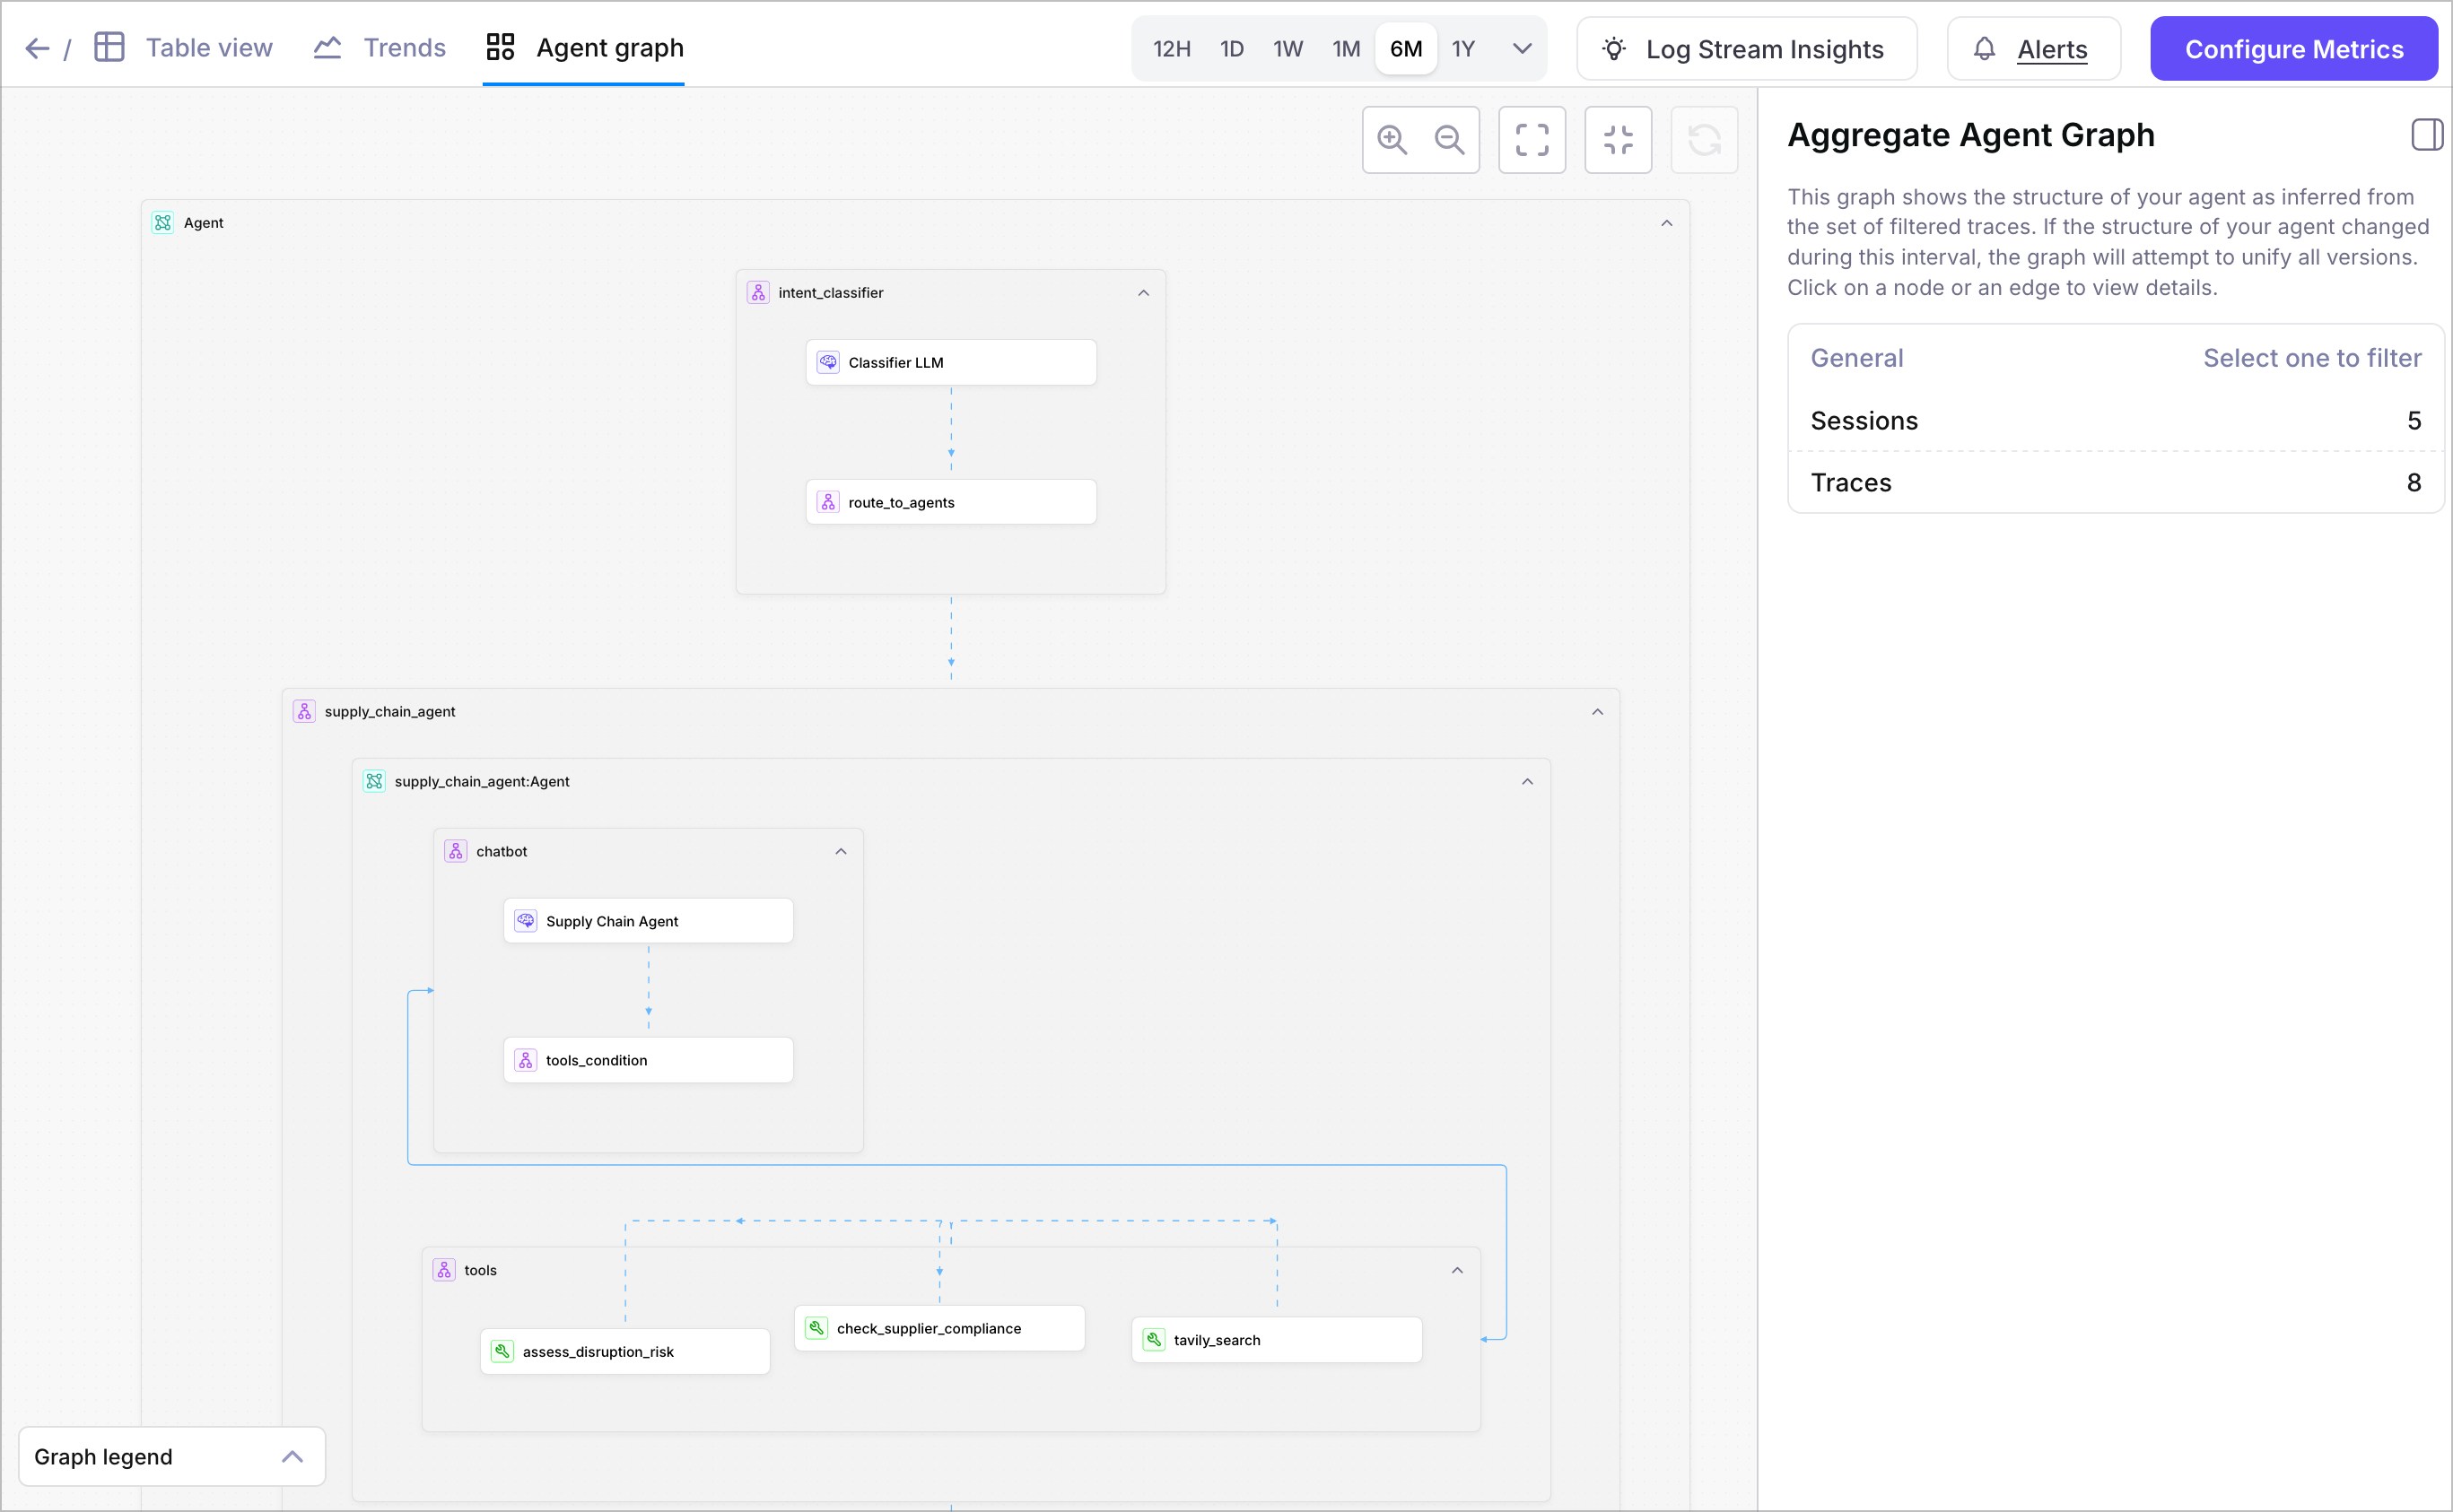Zoom out of the graph
This screenshot has height=1512, width=2453.
(1450, 140)
